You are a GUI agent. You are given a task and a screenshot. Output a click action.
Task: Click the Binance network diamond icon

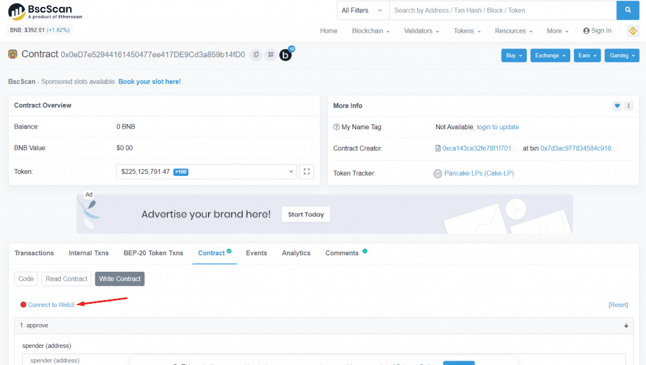pos(633,31)
